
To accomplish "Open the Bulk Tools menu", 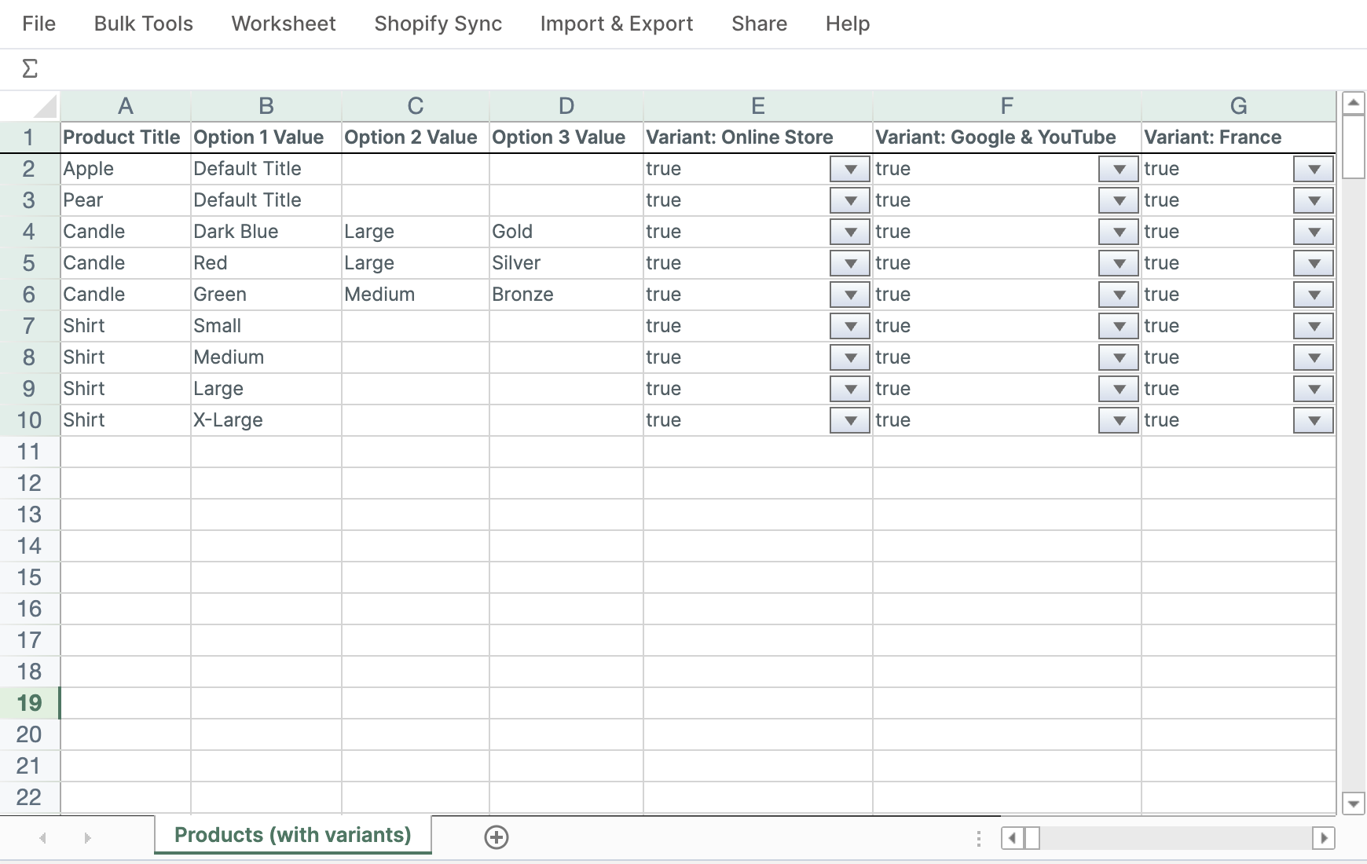I will coord(144,24).
